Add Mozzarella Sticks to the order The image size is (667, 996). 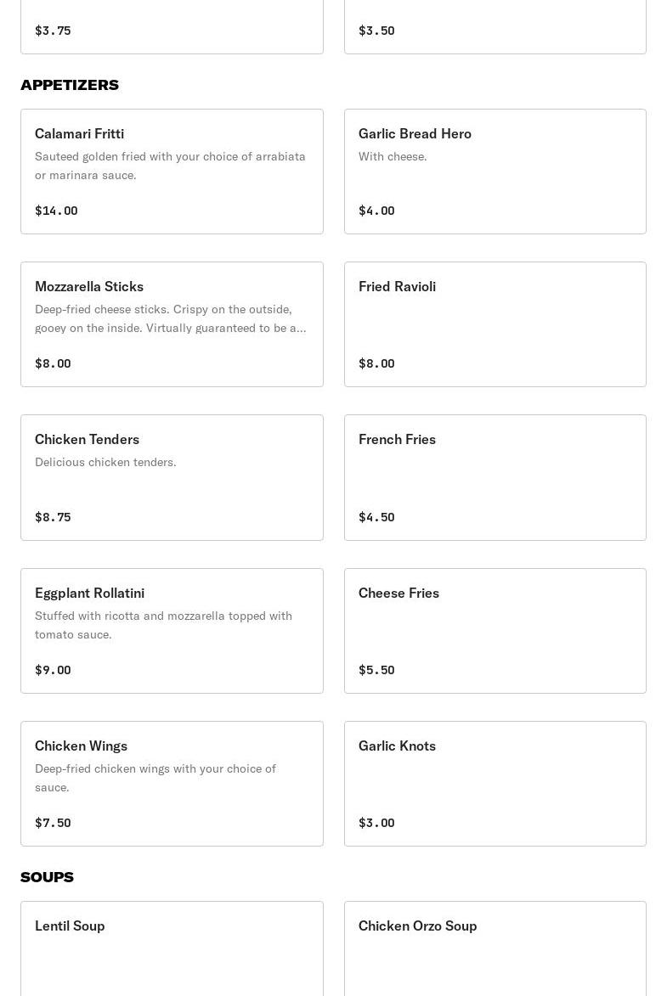pyautogui.click(x=172, y=324)
